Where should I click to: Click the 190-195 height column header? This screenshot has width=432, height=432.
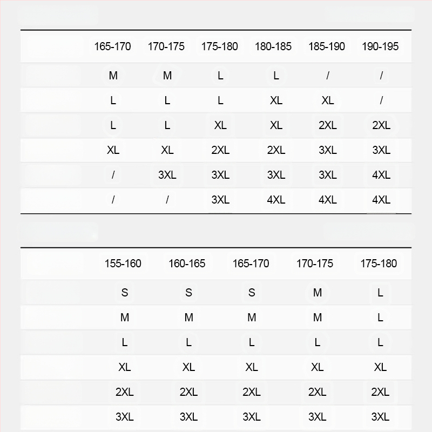(x=380, y=46)
